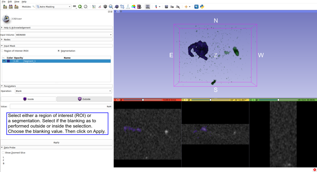Toggle the pin icon in red slice bar
The image size is (317, 172).
tap(115, 100)
